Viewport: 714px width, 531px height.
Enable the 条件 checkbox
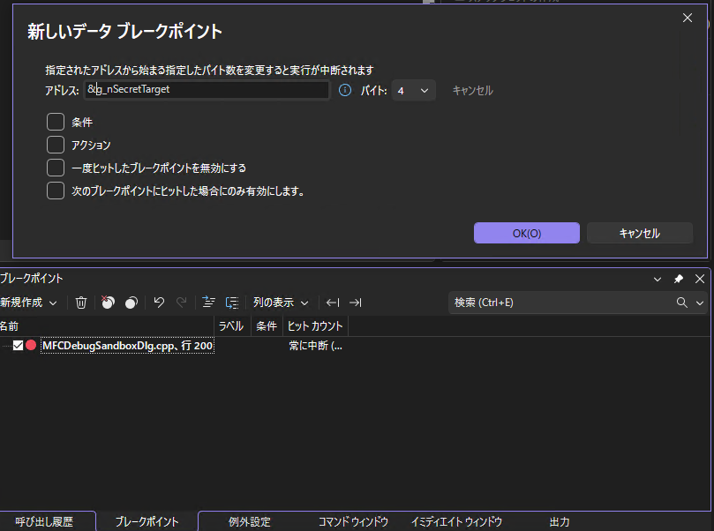click(55, 123)
